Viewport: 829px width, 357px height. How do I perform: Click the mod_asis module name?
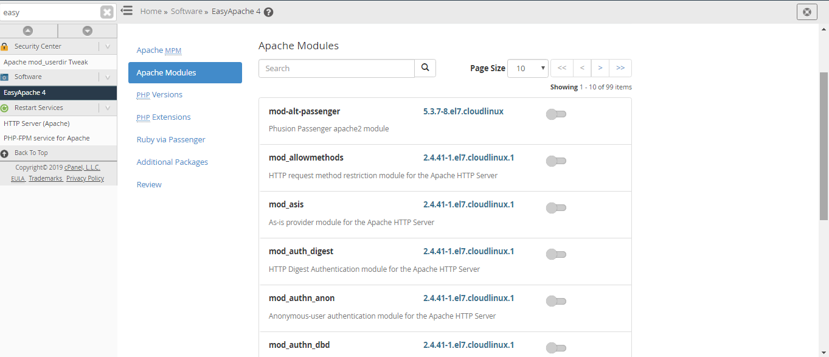(x=286, y=204)
